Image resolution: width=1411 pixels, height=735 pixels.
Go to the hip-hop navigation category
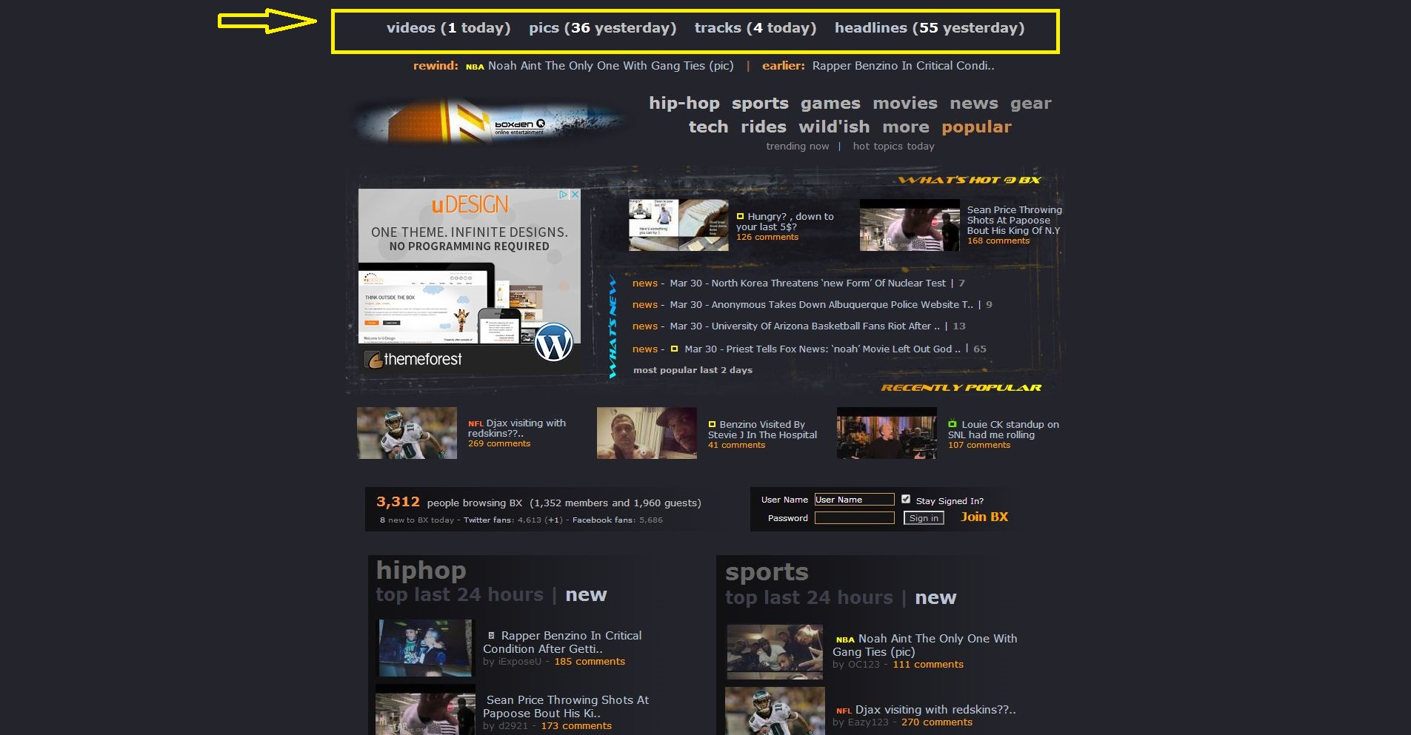click(x=684, y=104)
